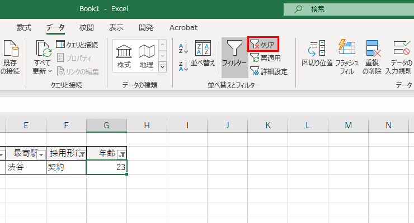The height and width of the screenshot is (223, 414).
Task: Open 詳細設定 advanced filter
Action: [269, 71]
